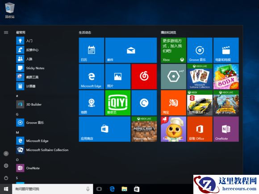
Task: Jump via the 'O' letter header
Action: [17, 160]
